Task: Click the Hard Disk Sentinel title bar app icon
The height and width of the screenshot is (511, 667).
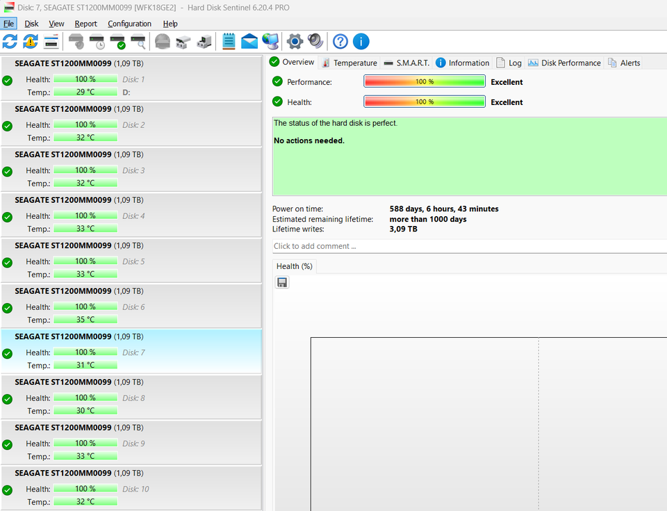Action: coord(8,7)
